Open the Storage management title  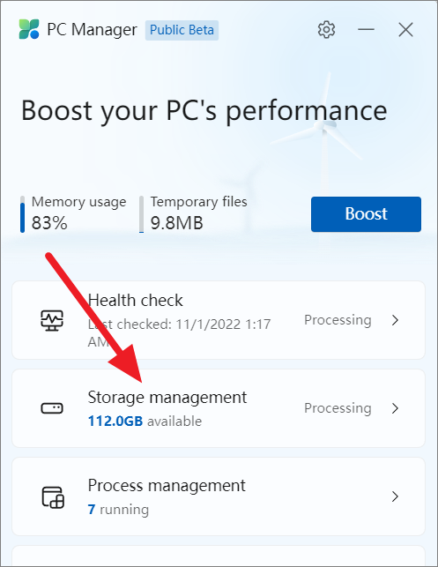(x=167, y=398)
